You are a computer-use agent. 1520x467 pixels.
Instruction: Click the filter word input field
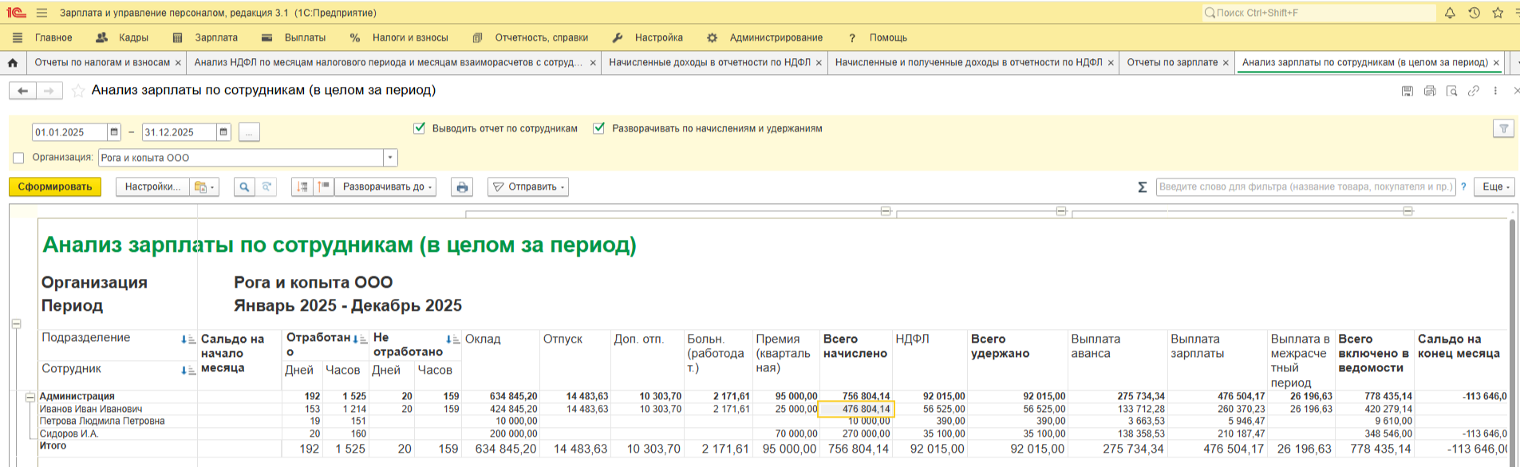(x=1305, y=186)
